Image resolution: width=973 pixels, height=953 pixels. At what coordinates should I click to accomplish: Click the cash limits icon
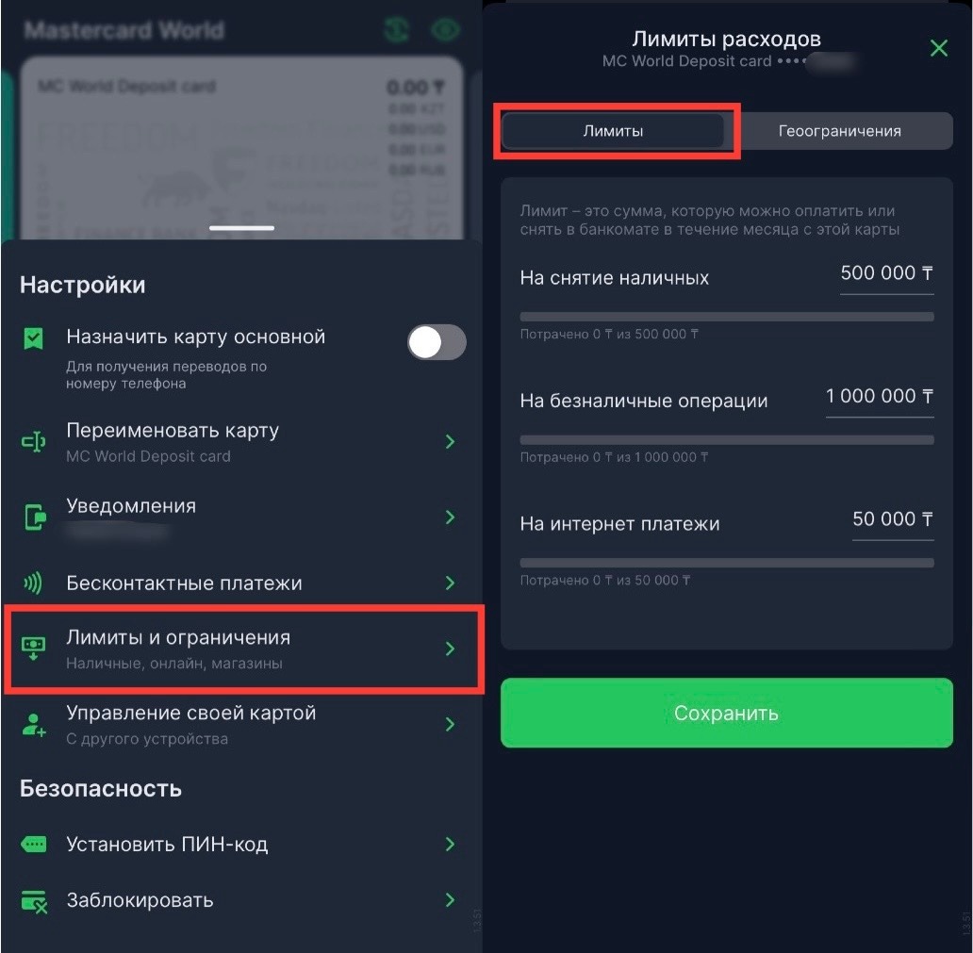pos(33,647)
